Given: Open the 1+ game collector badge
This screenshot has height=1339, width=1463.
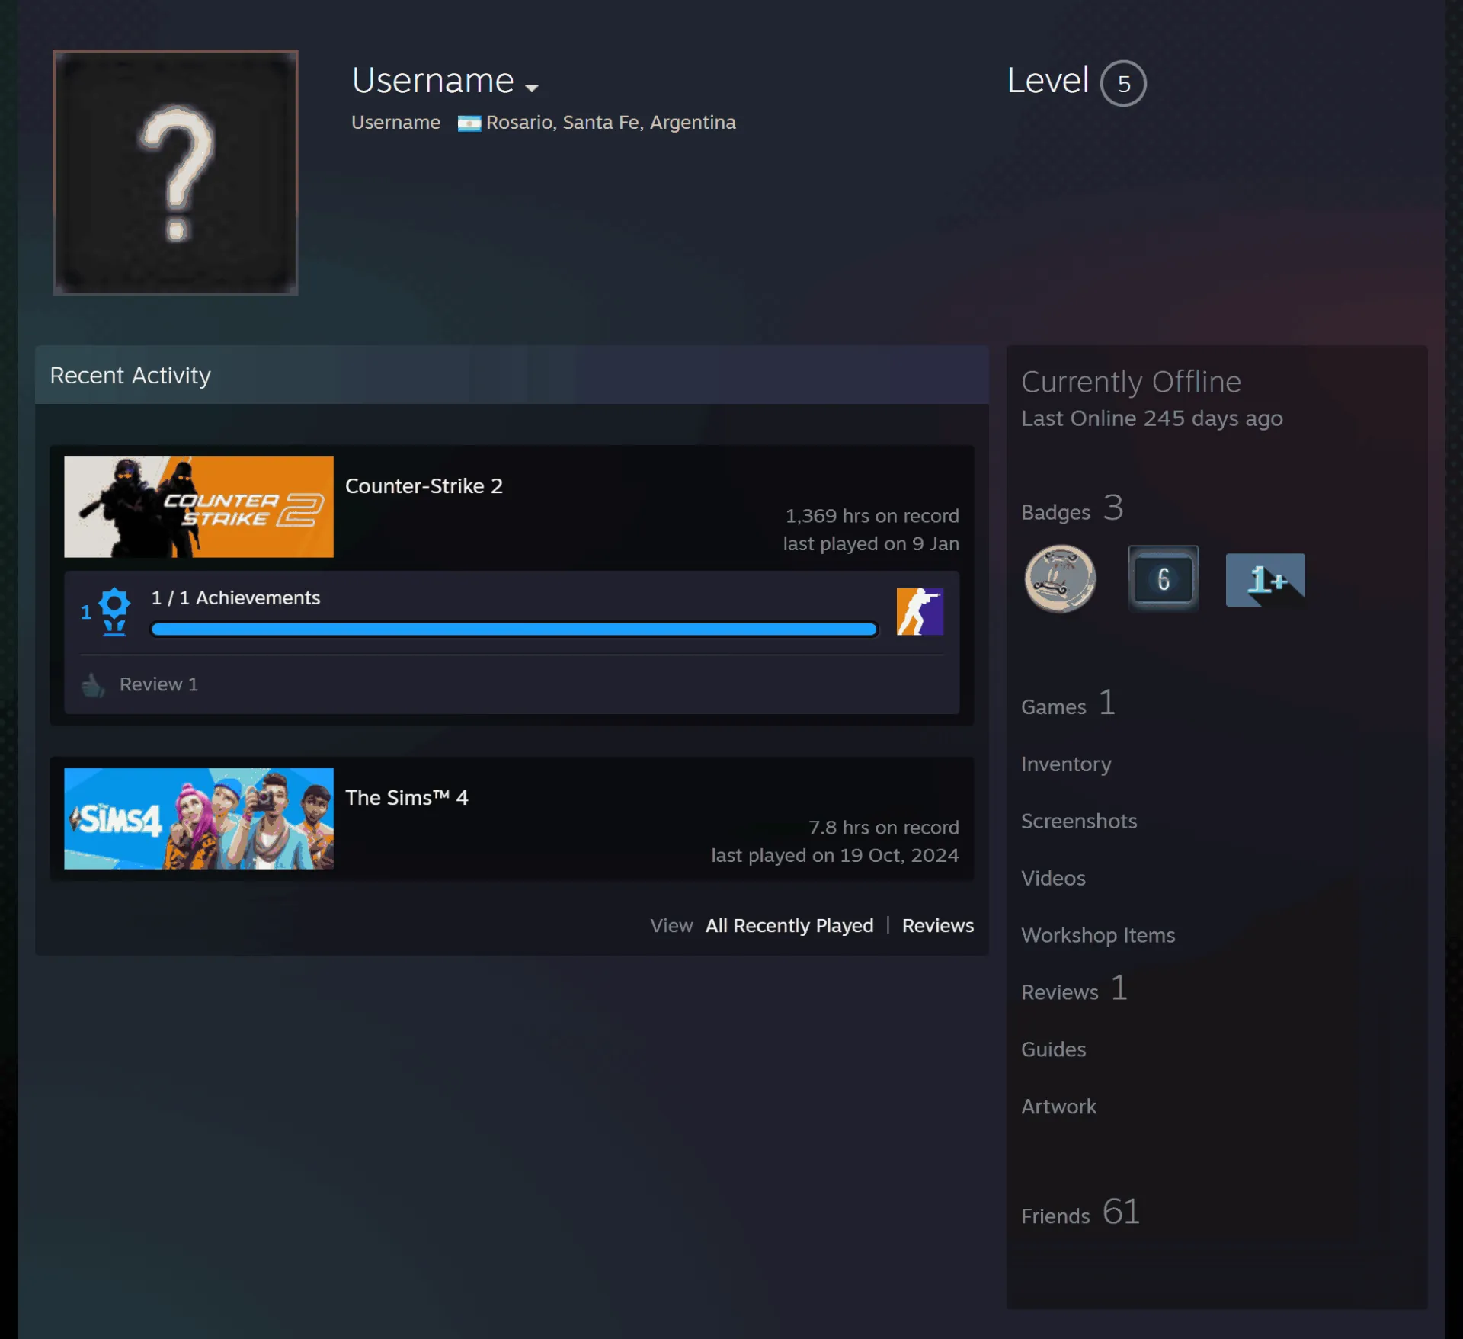Looking at the screenshot, I should point(1265,580).
